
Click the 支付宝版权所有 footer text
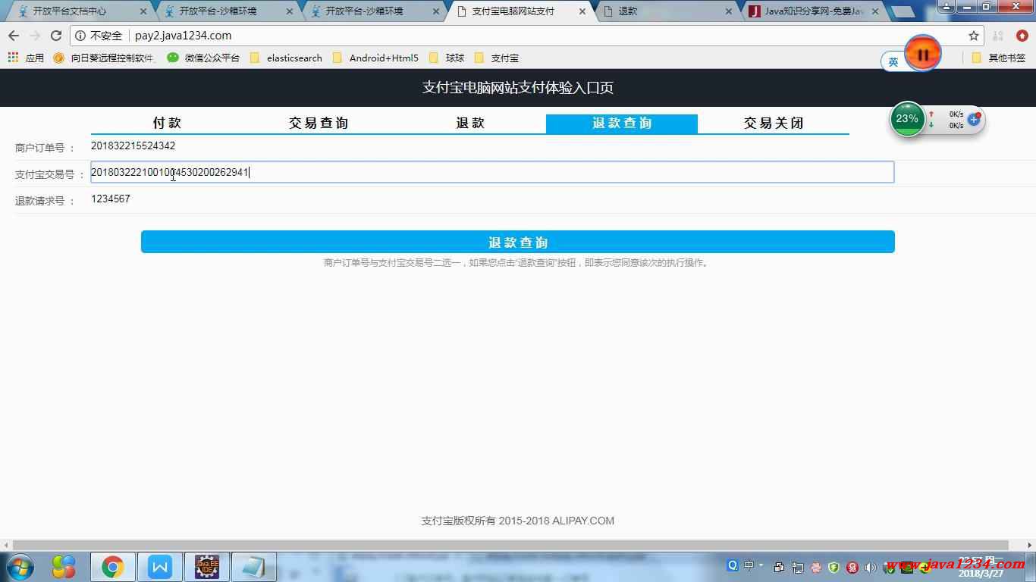coord(518,521)
